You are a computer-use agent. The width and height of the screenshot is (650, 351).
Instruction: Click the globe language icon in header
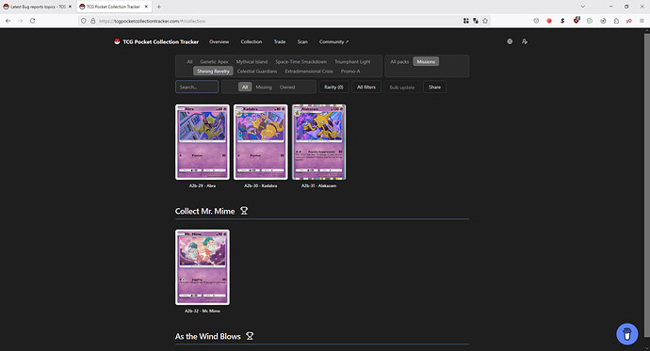pos(510,41)
